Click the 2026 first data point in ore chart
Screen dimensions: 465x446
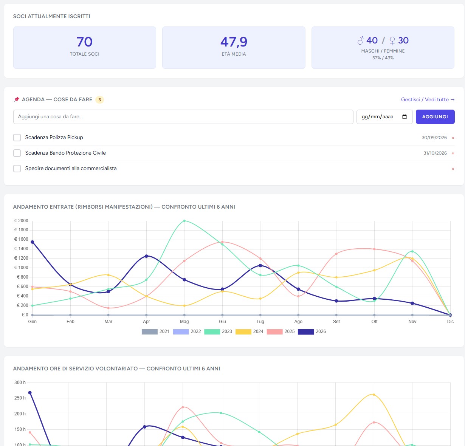[x=30, y=393]
